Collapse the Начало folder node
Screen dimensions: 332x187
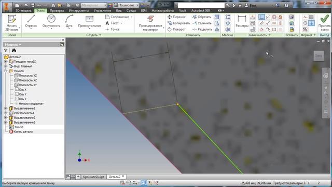point(6,71)
